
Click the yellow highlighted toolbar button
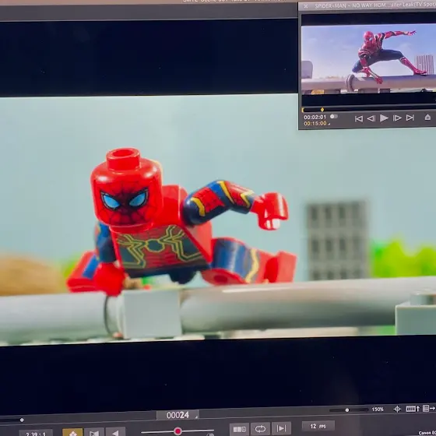72,432
